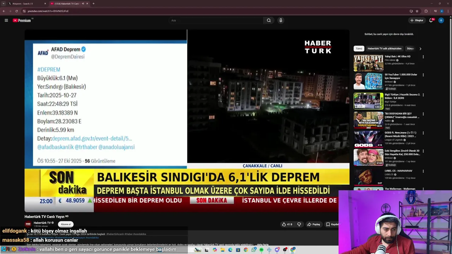Open GODS ft. NewJeans video thumbnail
452x254 pixels.
click(368, 139)
